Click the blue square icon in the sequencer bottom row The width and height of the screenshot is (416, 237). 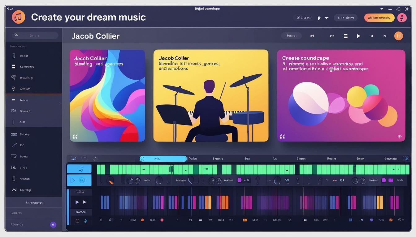[350, 220]
